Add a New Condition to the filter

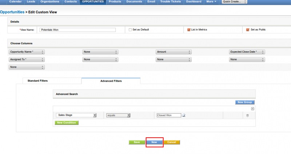point(67,123)
